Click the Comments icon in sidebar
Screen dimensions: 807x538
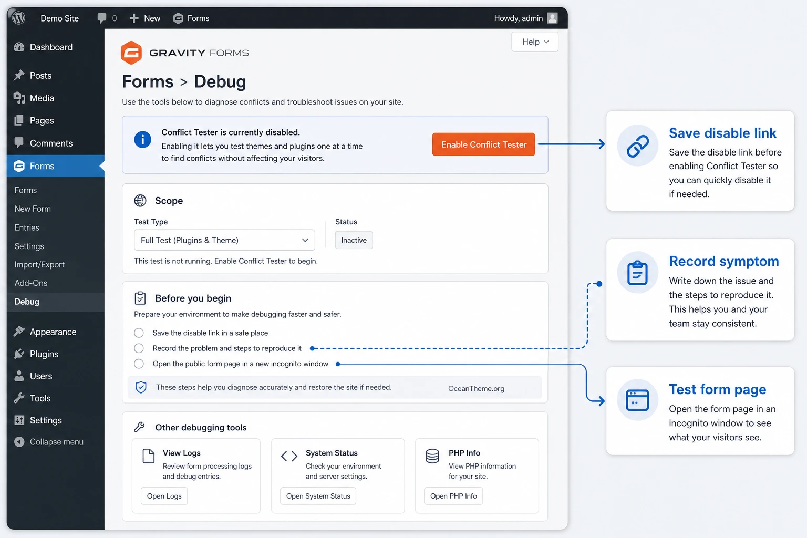tap(19, 142)
